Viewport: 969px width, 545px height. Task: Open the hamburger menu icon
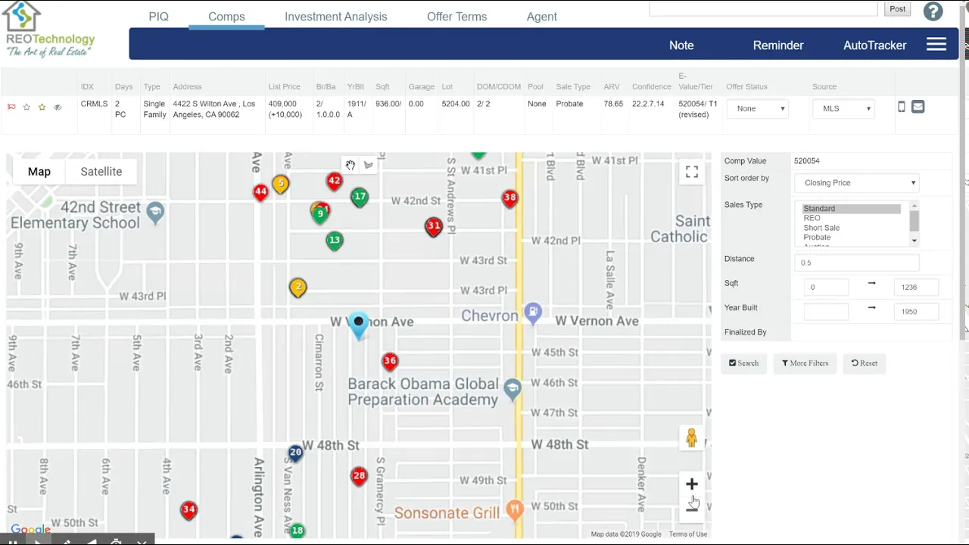point(936,45)
